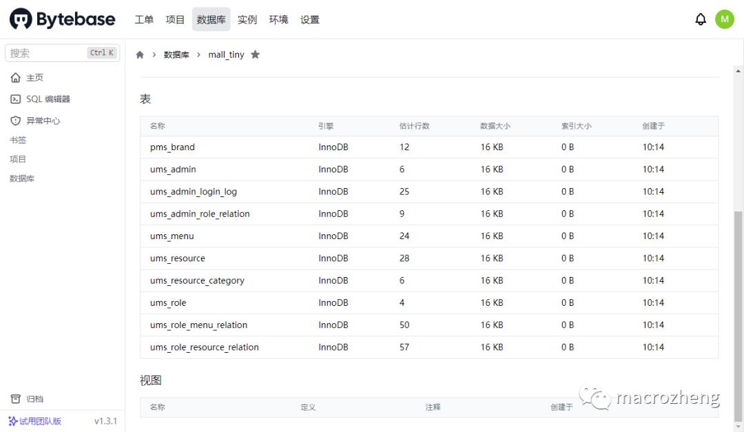Toggle the star favorite for mall_tiny database

(x=256, y=54)
